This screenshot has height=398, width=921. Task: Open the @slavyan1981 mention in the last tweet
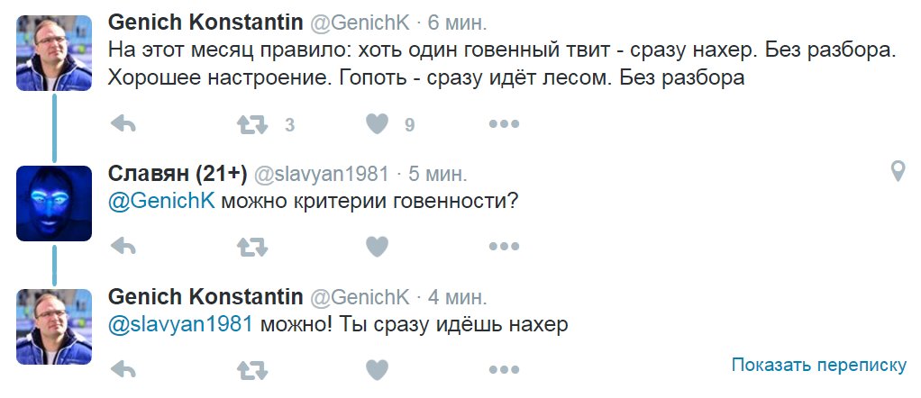click(x=179, y=323)
